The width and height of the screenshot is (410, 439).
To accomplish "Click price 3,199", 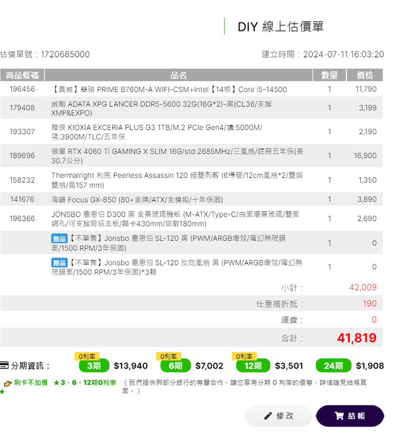I will (x=368, y=108).
